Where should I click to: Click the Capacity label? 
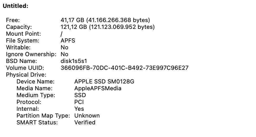point(19,27)
